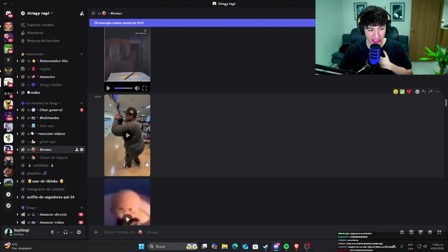Viewport: 448px width, 252px height.
Task: Collapse the Los Fansitos De Stingy category
Action: point(41,103)
